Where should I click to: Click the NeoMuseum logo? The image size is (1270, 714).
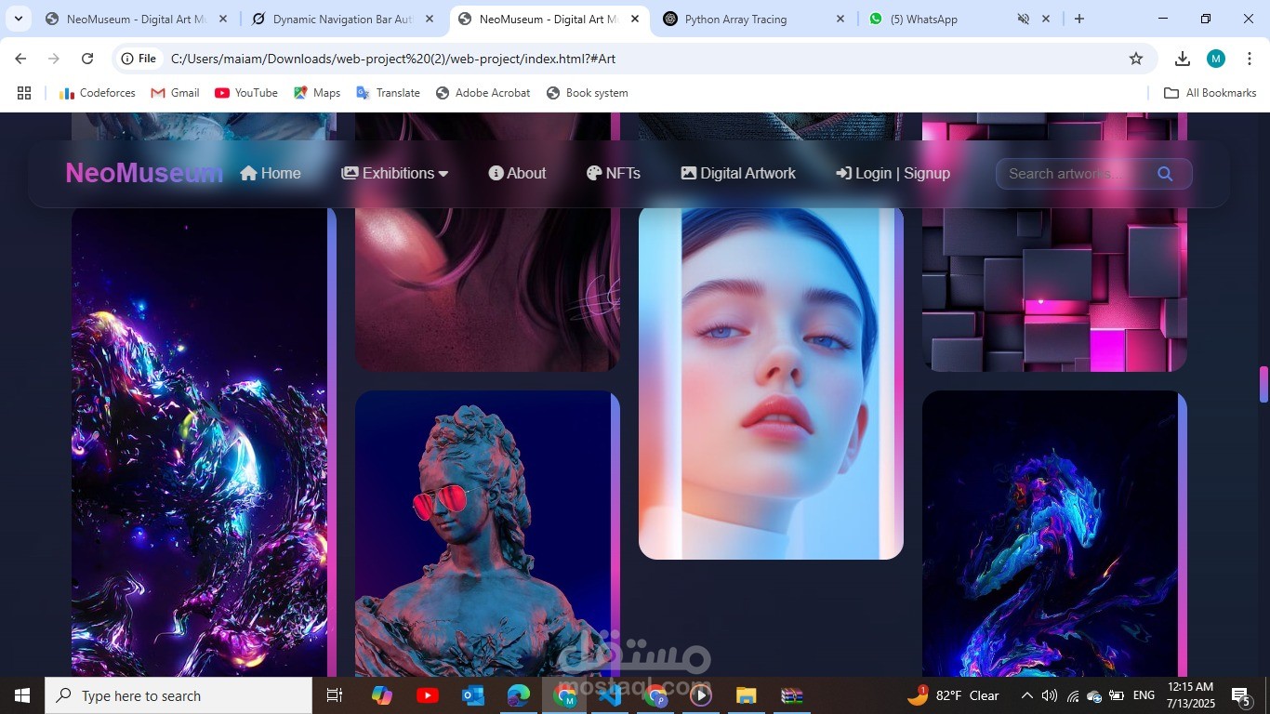coord(144,173)
